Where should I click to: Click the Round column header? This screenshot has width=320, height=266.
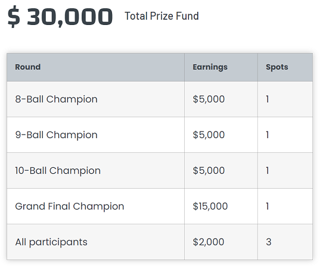28,67
